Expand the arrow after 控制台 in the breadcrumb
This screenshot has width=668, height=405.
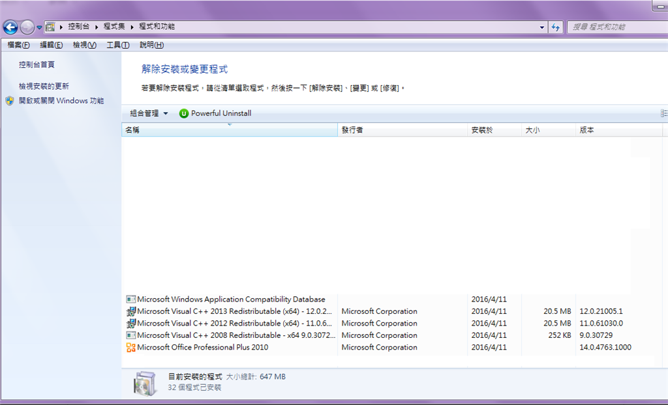click(97, 27)
